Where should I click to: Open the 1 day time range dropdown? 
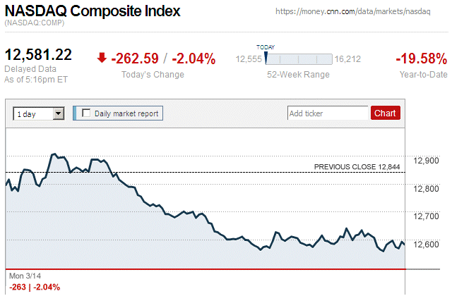(39, 113)
